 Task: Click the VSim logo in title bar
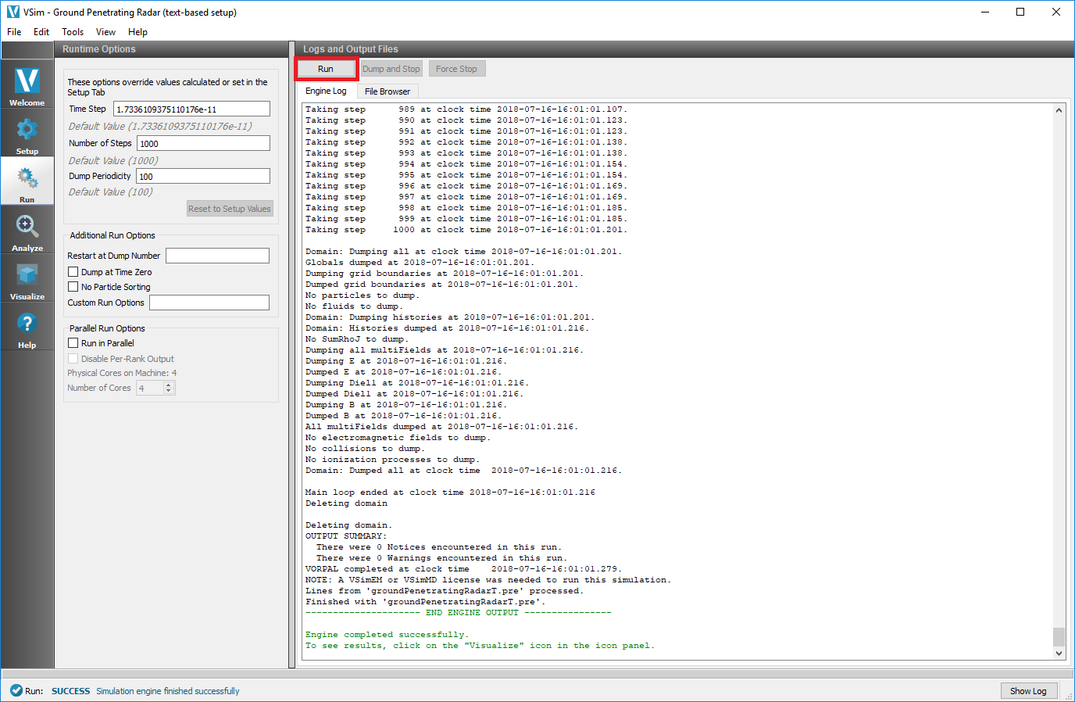click(12, 12)
